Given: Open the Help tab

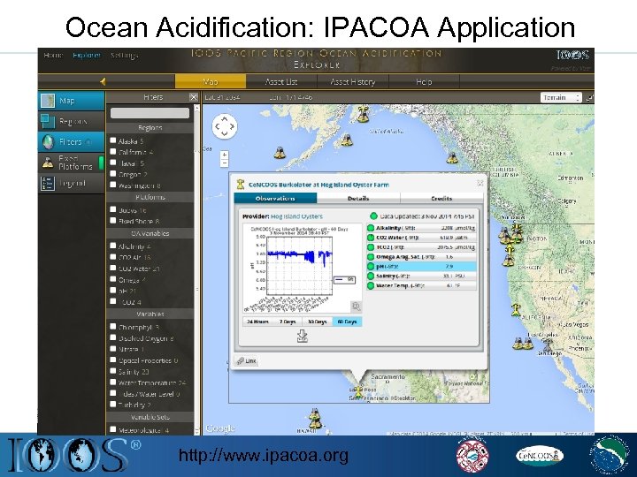Looking at the screenshot, I should click(424, 81).
